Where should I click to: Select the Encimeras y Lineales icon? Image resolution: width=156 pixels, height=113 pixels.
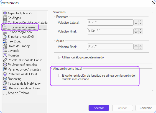click(5, 27)
